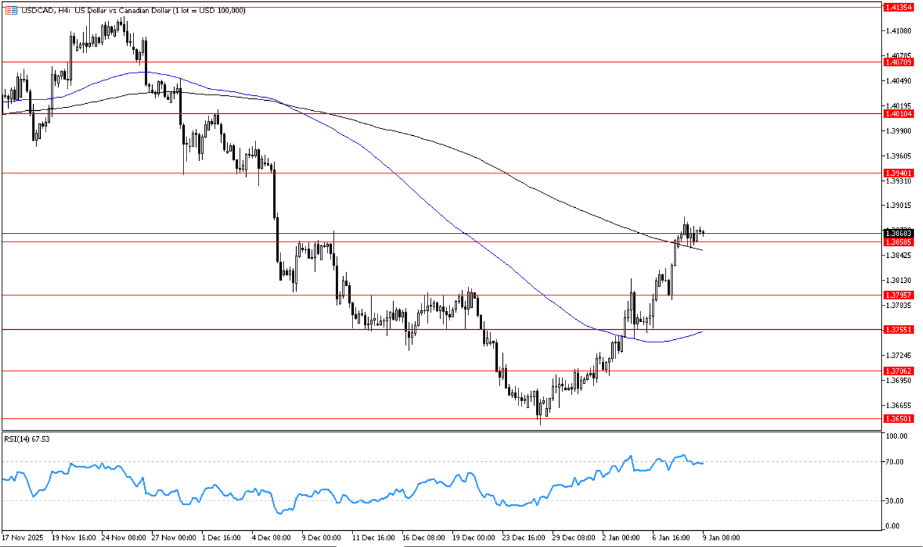Image resolution: width=923 pixels, height=547 pixels.
Task: Click the 1.37957 support level label
Action: click(x=898, y=295)
